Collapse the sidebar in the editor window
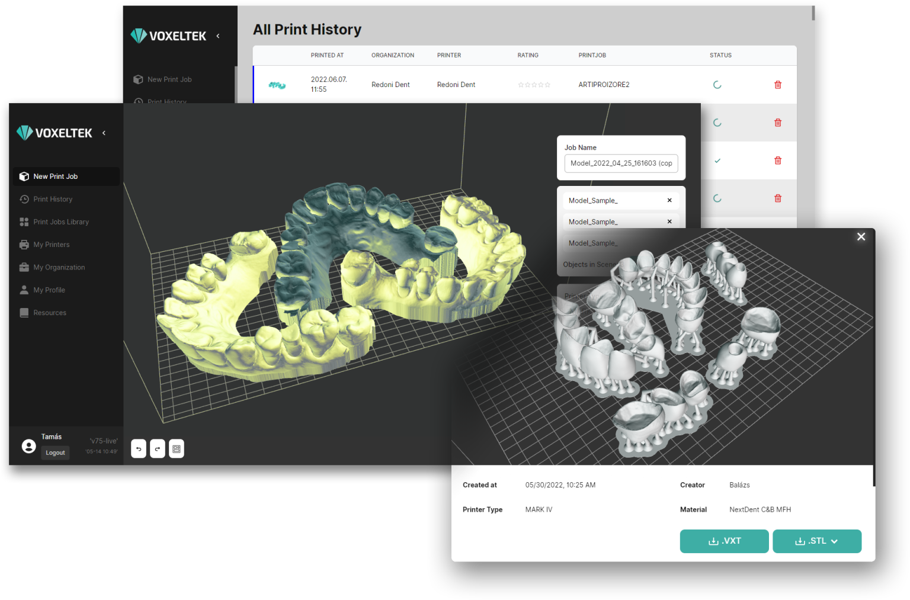Screen dimensions: 910x600 104,133
